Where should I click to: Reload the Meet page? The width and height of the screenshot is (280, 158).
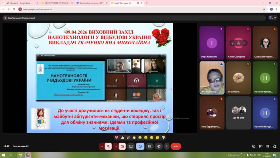tap(14, 9)
